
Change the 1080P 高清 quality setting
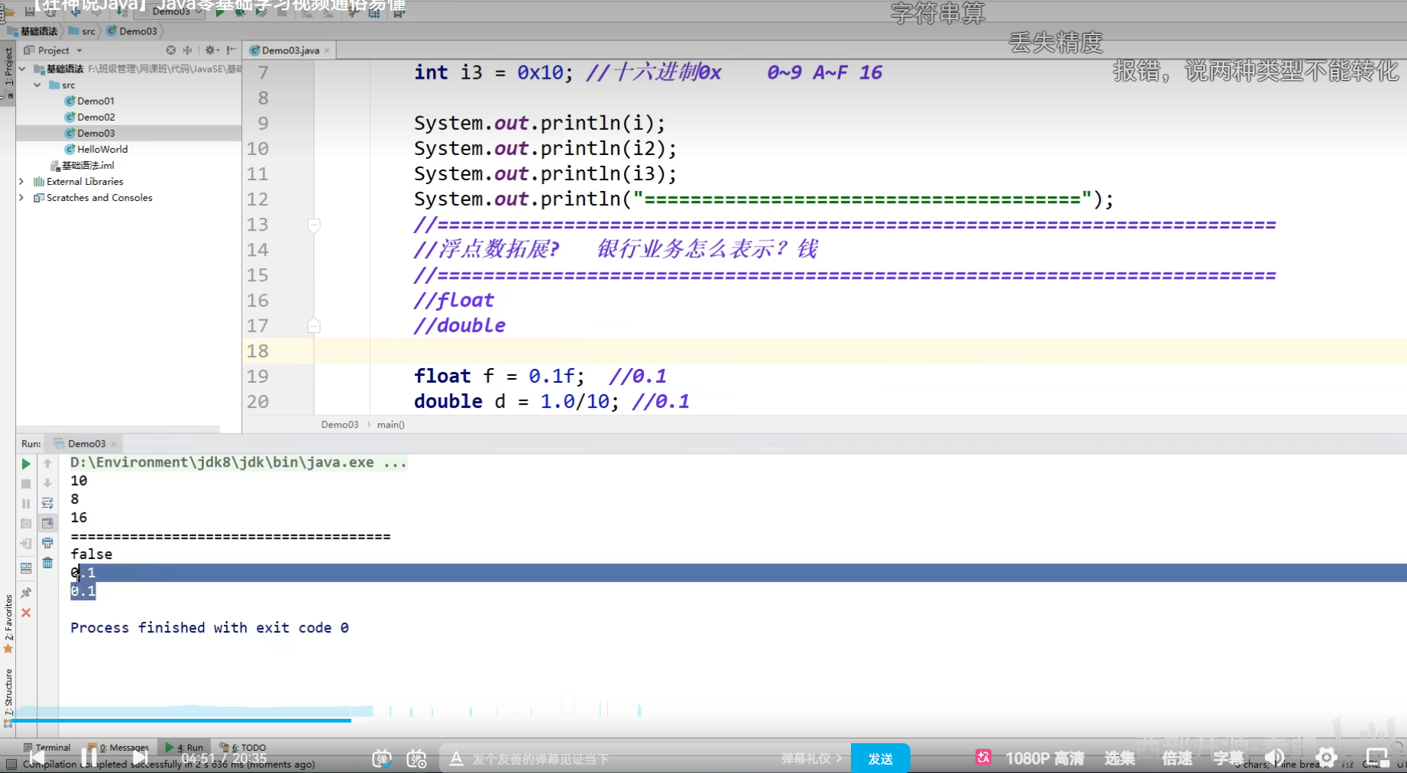(x=1045, y=758)
